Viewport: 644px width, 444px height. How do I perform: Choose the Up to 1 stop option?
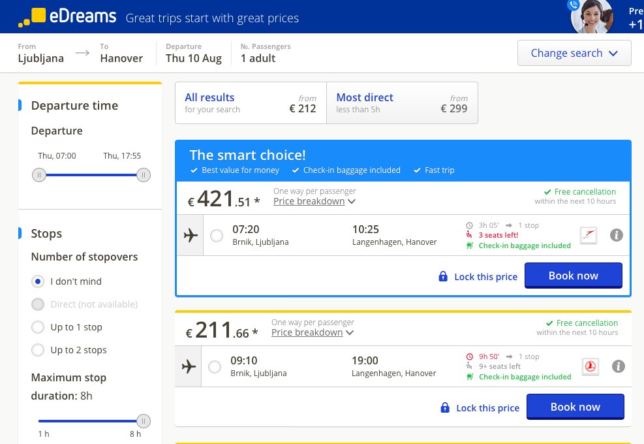(x=38, y=327)
